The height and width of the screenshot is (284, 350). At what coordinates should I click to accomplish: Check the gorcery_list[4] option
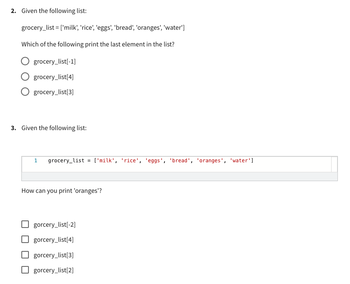point(25,239)
